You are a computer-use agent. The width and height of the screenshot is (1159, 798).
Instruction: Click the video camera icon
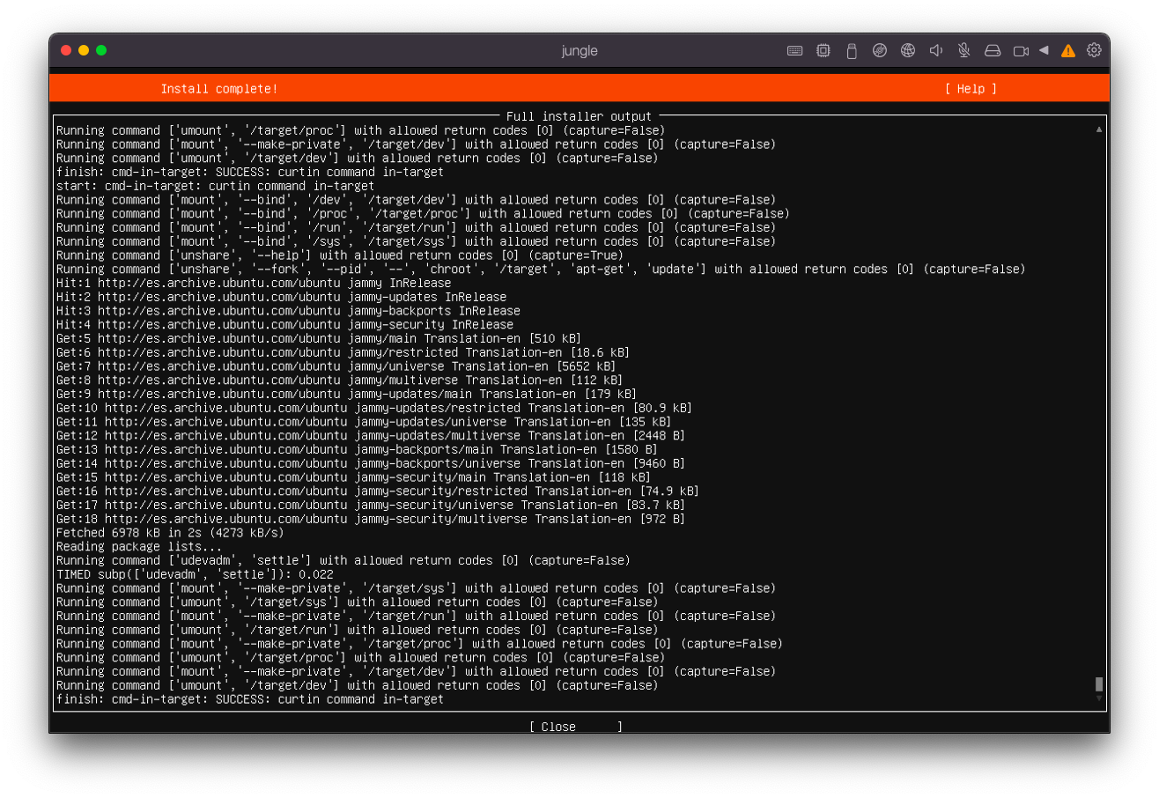pos(1021,51)
